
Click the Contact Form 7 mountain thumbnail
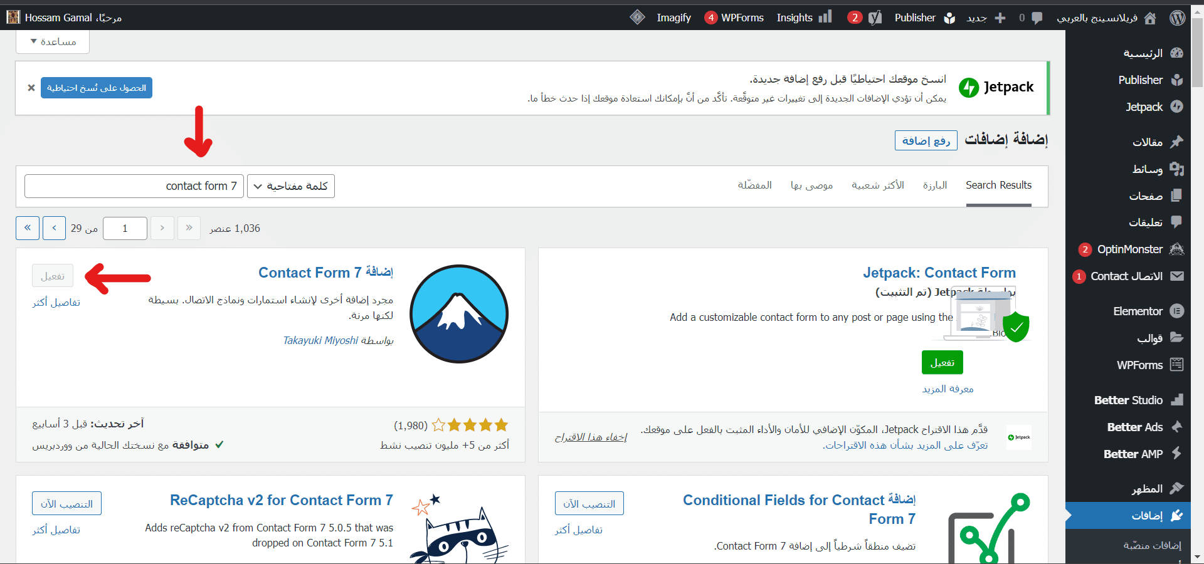pos(459,313)
